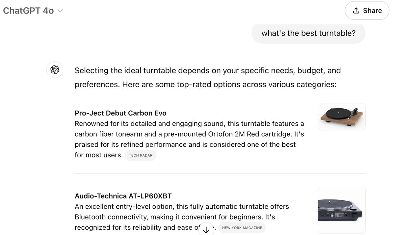The width and height of the screenshot is (395, 235).
Task: Click the walnut turntable picture
Action: tap(342, 117)
